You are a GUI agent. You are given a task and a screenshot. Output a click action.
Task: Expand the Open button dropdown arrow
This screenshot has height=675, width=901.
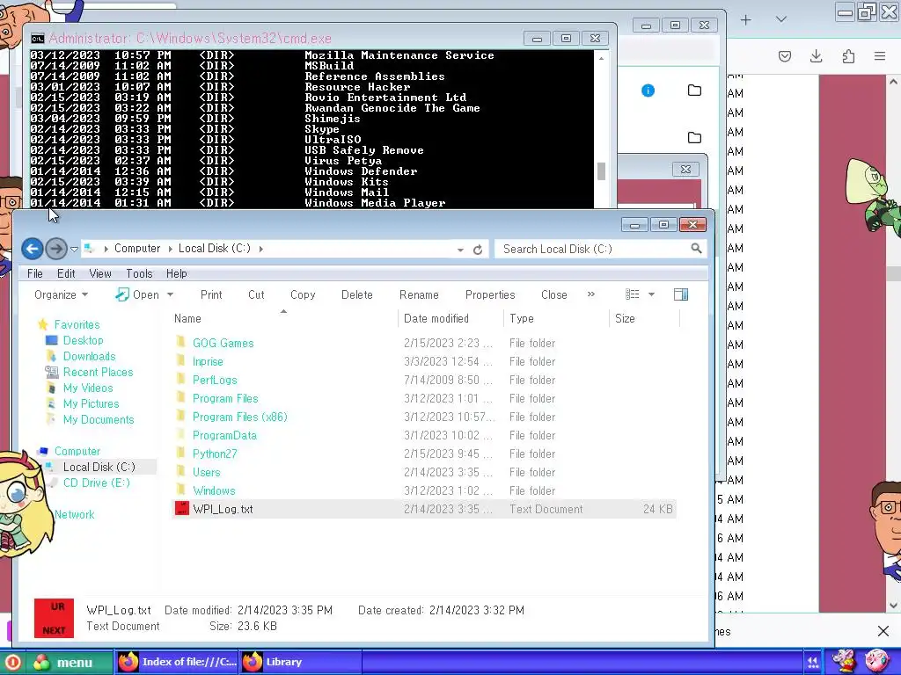[170, 295]
